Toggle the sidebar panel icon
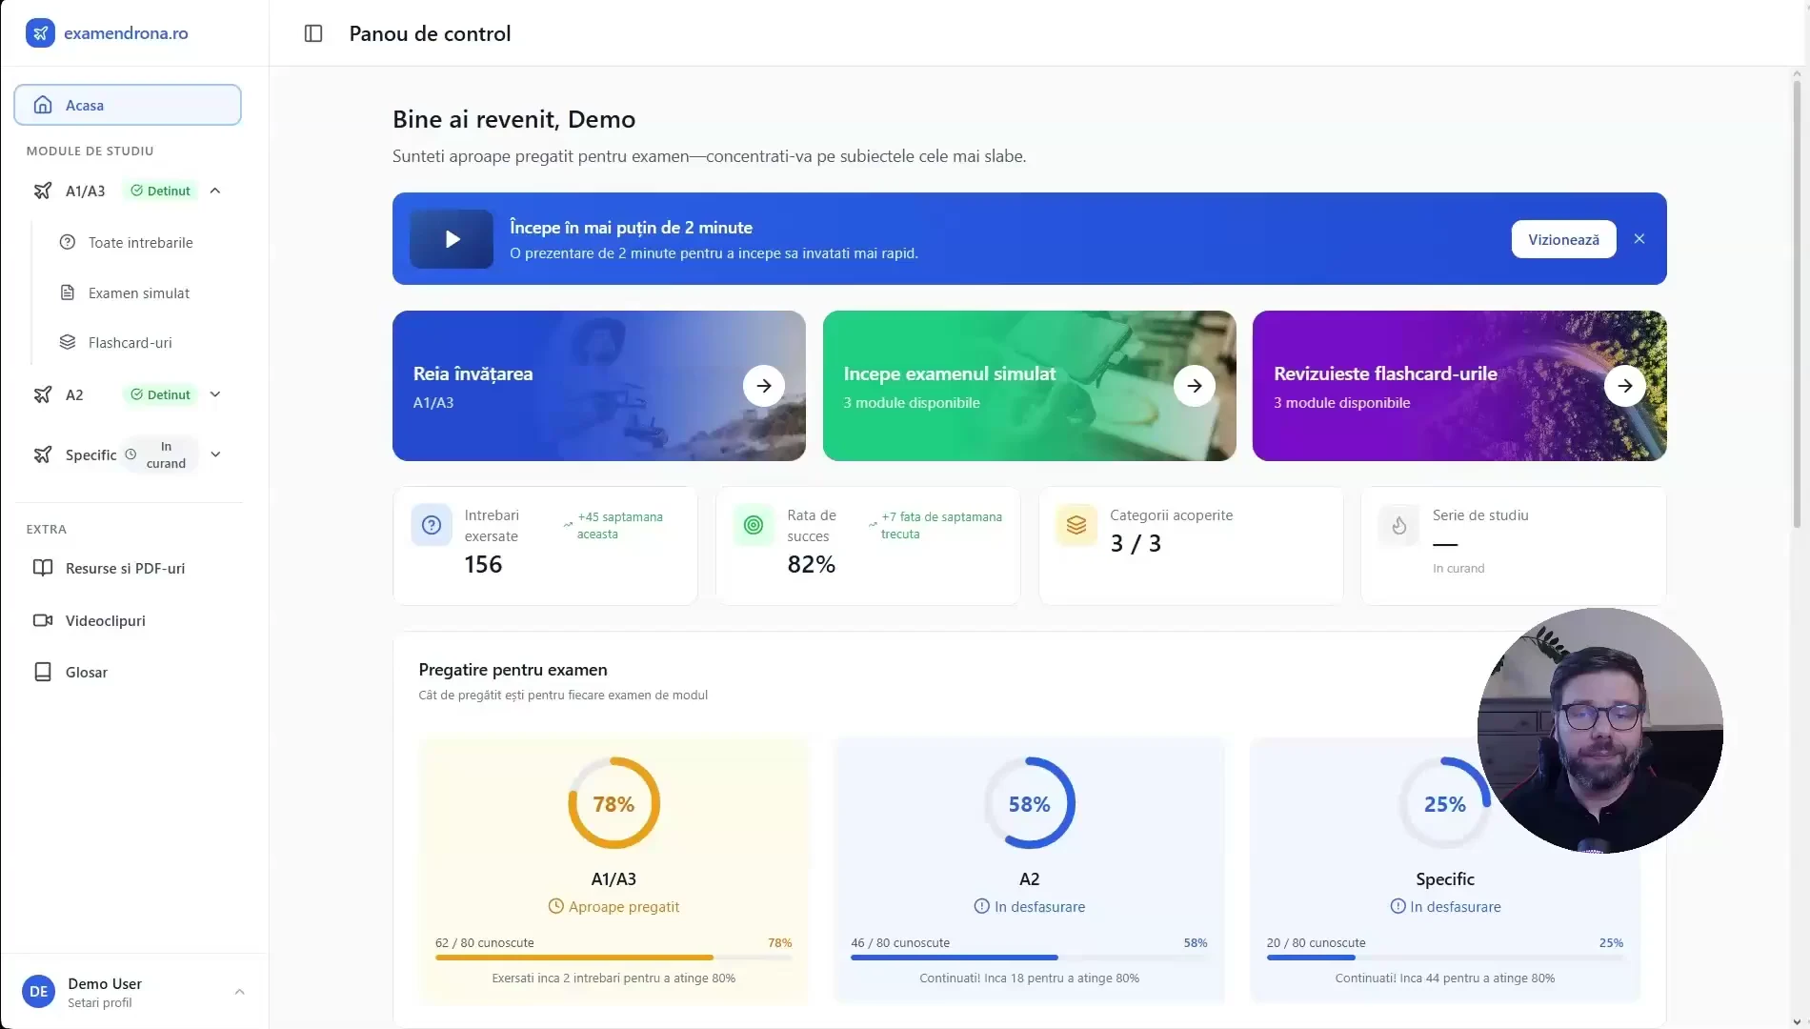 (313, 33)
